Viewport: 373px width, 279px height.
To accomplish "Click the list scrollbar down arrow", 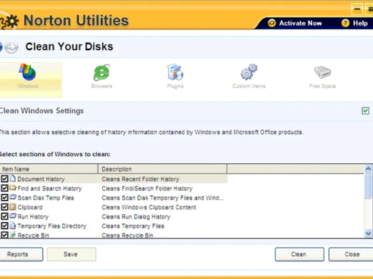I will point(368,233).
